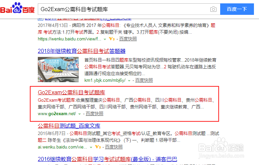The height and width of the screenshot is (165, 259).
Task: Open 百度快照 for km1.ybjk.com result
Action: 144,80
